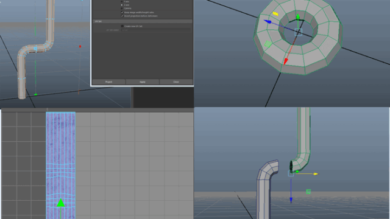Click the yellow arrow beside the pipe opening
This screenshot has height=219, width=390.
coord(316,174)
